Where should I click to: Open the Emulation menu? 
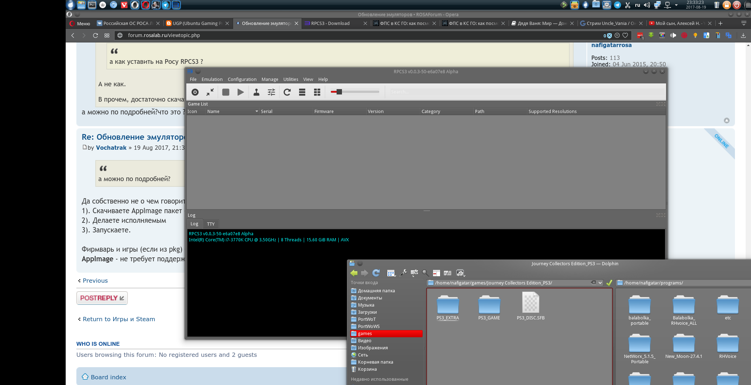212,79
